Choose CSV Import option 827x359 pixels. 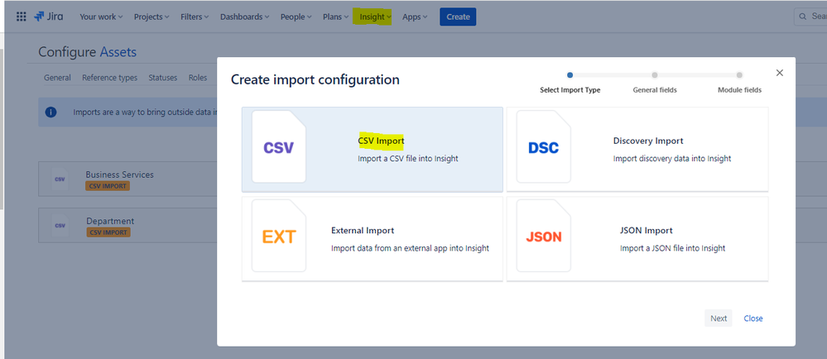[373, 150]
